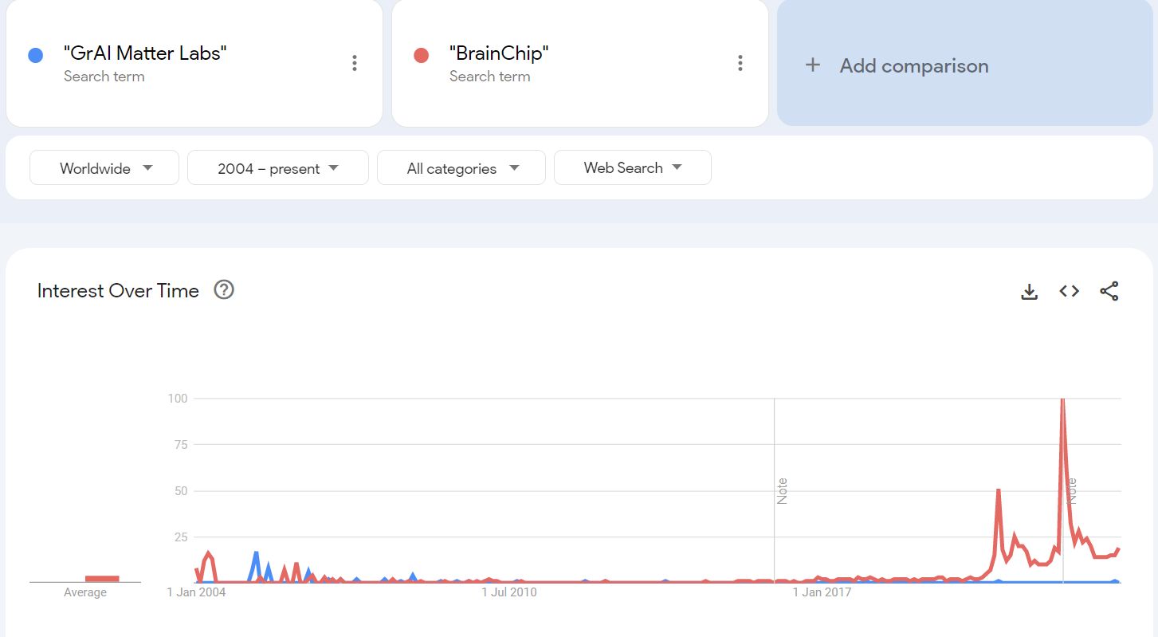Click the BrainChip peak at 100
Screen dimensions: 1158x637
[1062, 400]
